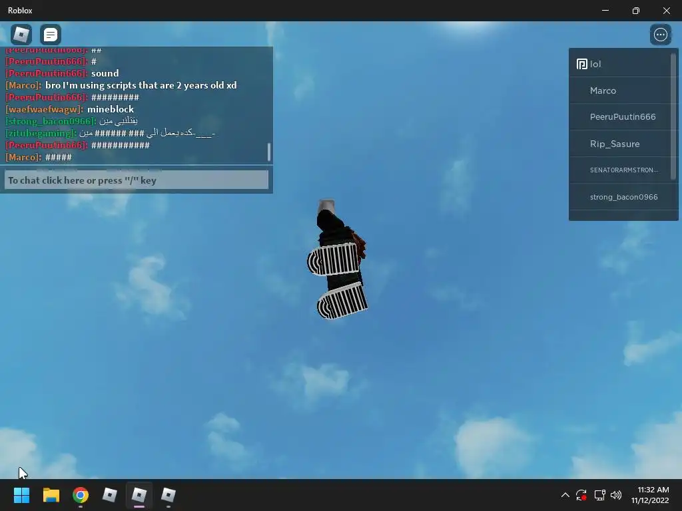Open the more options ellipsis button
The width and height of the screenshot is (682, 511).
point(660,35)
